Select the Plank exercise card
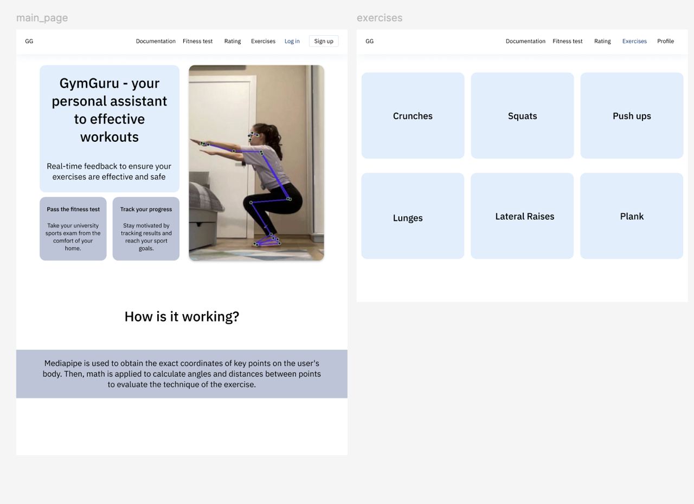The height and width of the screenshot is (504, 694). (632, 217)
